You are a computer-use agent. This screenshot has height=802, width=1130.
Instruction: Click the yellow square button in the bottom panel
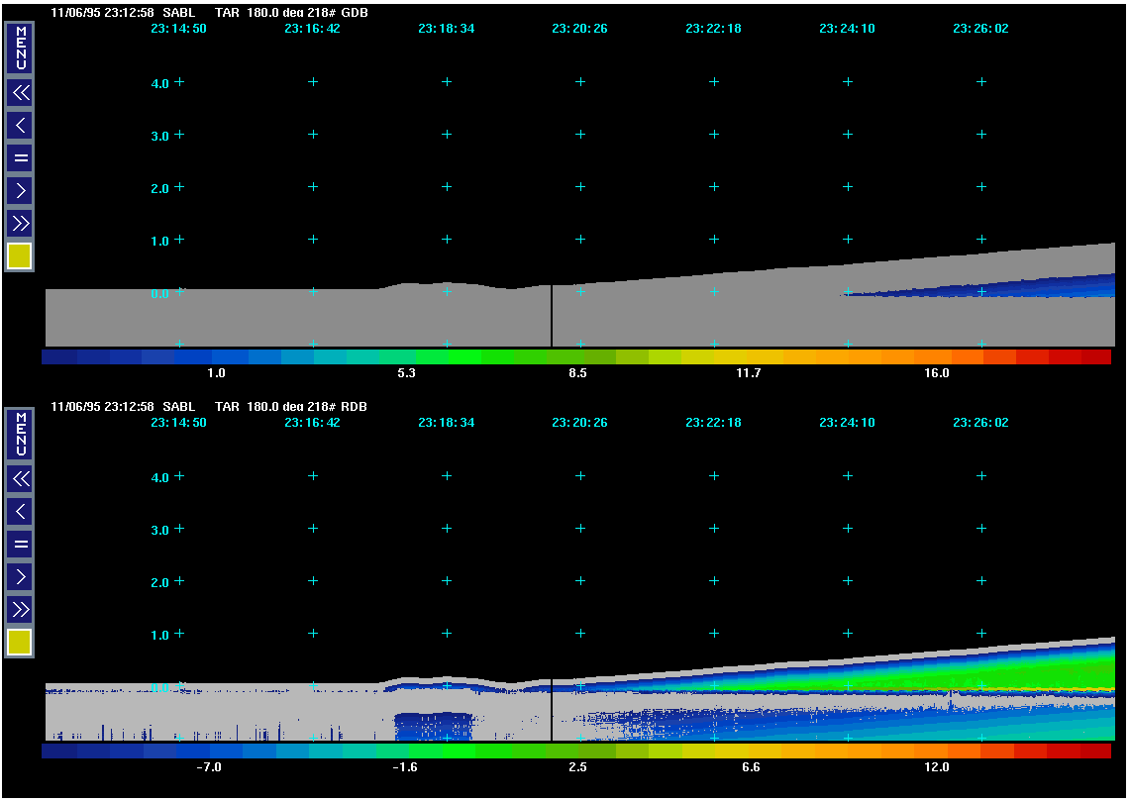[x=20, y=642]
